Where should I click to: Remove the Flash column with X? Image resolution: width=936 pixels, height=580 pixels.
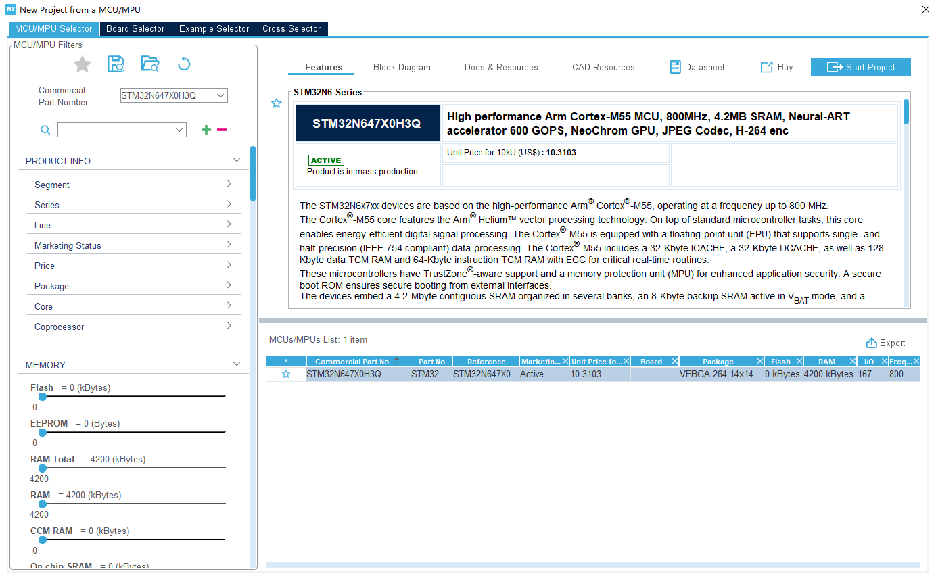click(799, 362)
